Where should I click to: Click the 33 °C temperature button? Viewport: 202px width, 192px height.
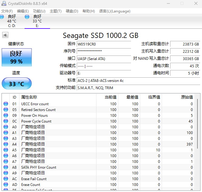pos(17,84)
